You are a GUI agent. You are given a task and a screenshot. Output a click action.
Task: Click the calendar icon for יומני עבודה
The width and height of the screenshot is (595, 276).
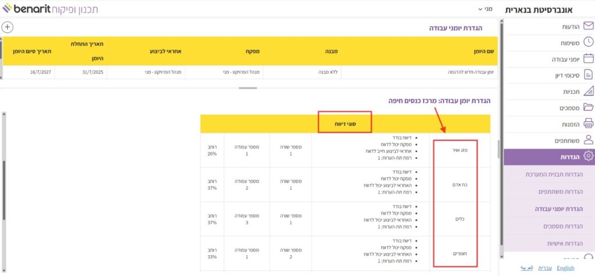click(587, 59)
